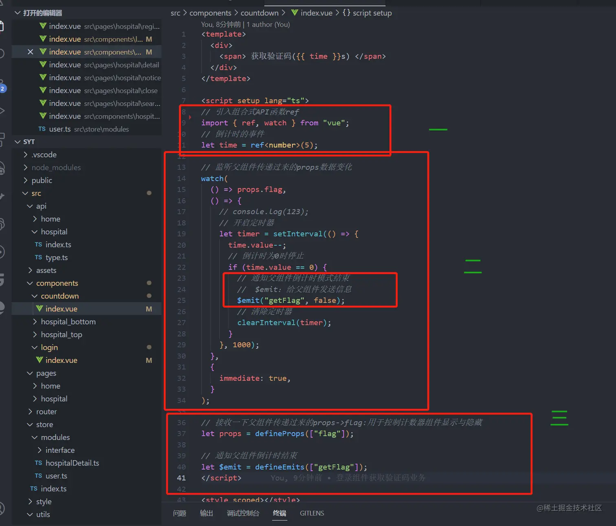The image size is (616, 526).
Task: Click the 'index.vue' breadcrumb segment
Action: point(317,13)
